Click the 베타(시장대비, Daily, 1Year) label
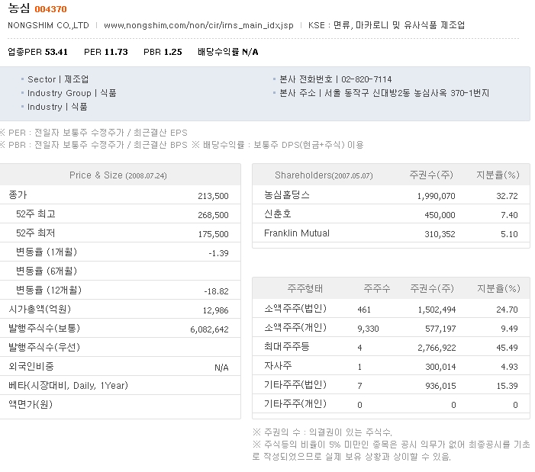Viewport: 535px width, 472px height. tap(68, 385)
